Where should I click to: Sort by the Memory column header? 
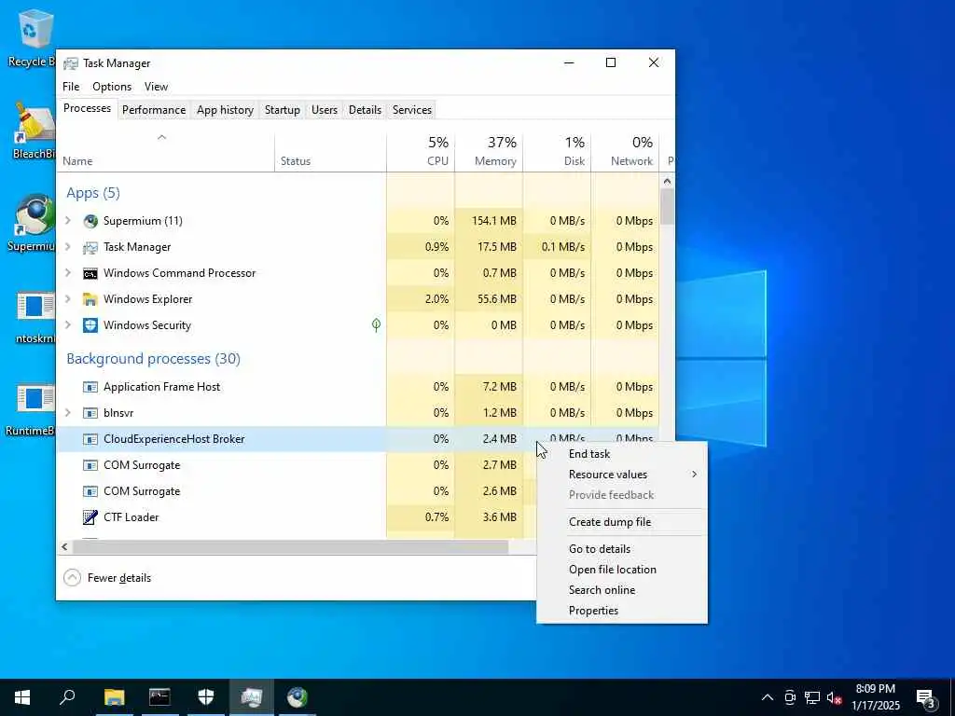click(489, 151)
